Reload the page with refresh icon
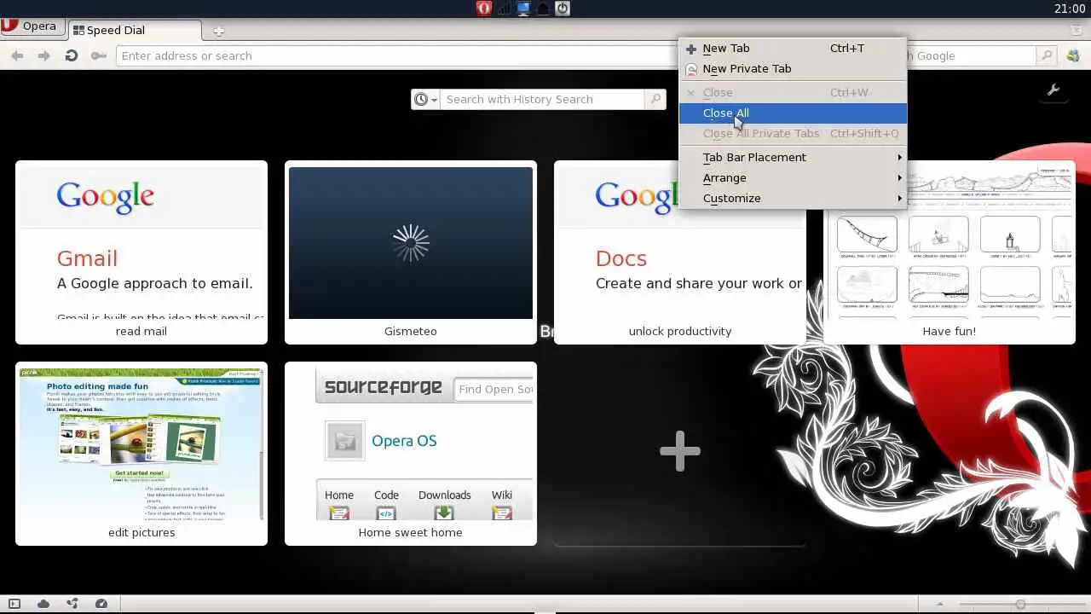This screenshot has width=1091, height=614. click(x=72, y=56)
